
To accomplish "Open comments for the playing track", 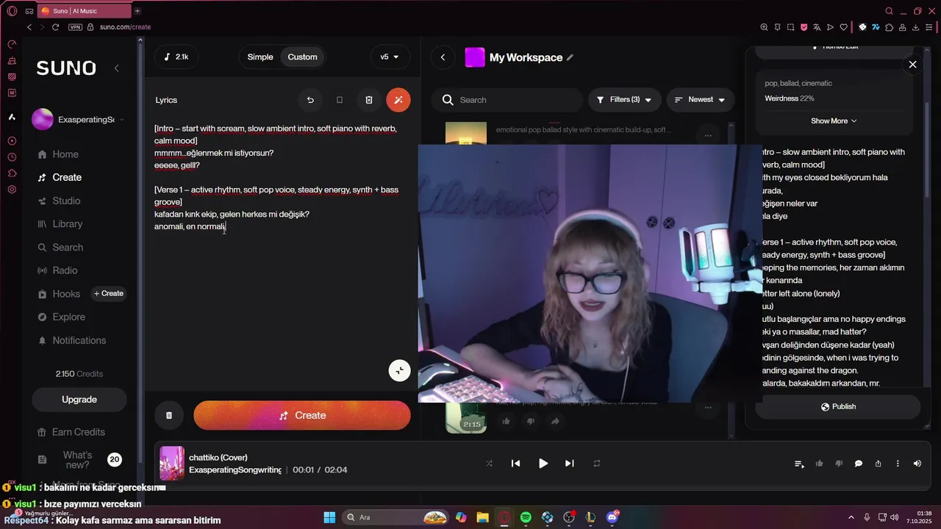I will click(x=858, y=464).
